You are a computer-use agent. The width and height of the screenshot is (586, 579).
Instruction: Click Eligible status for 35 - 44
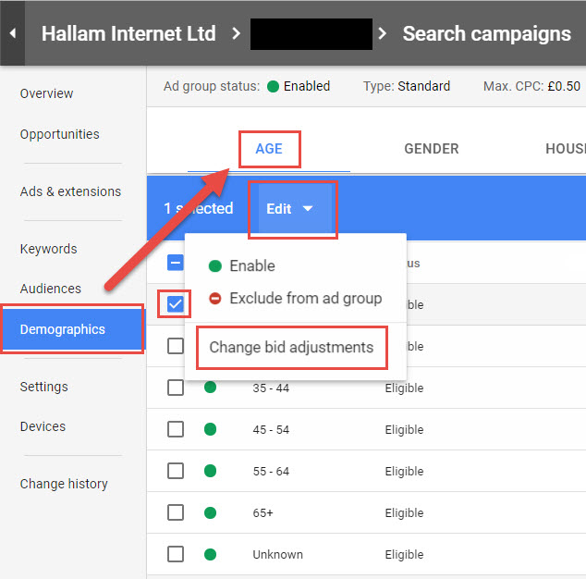point(404,388)
